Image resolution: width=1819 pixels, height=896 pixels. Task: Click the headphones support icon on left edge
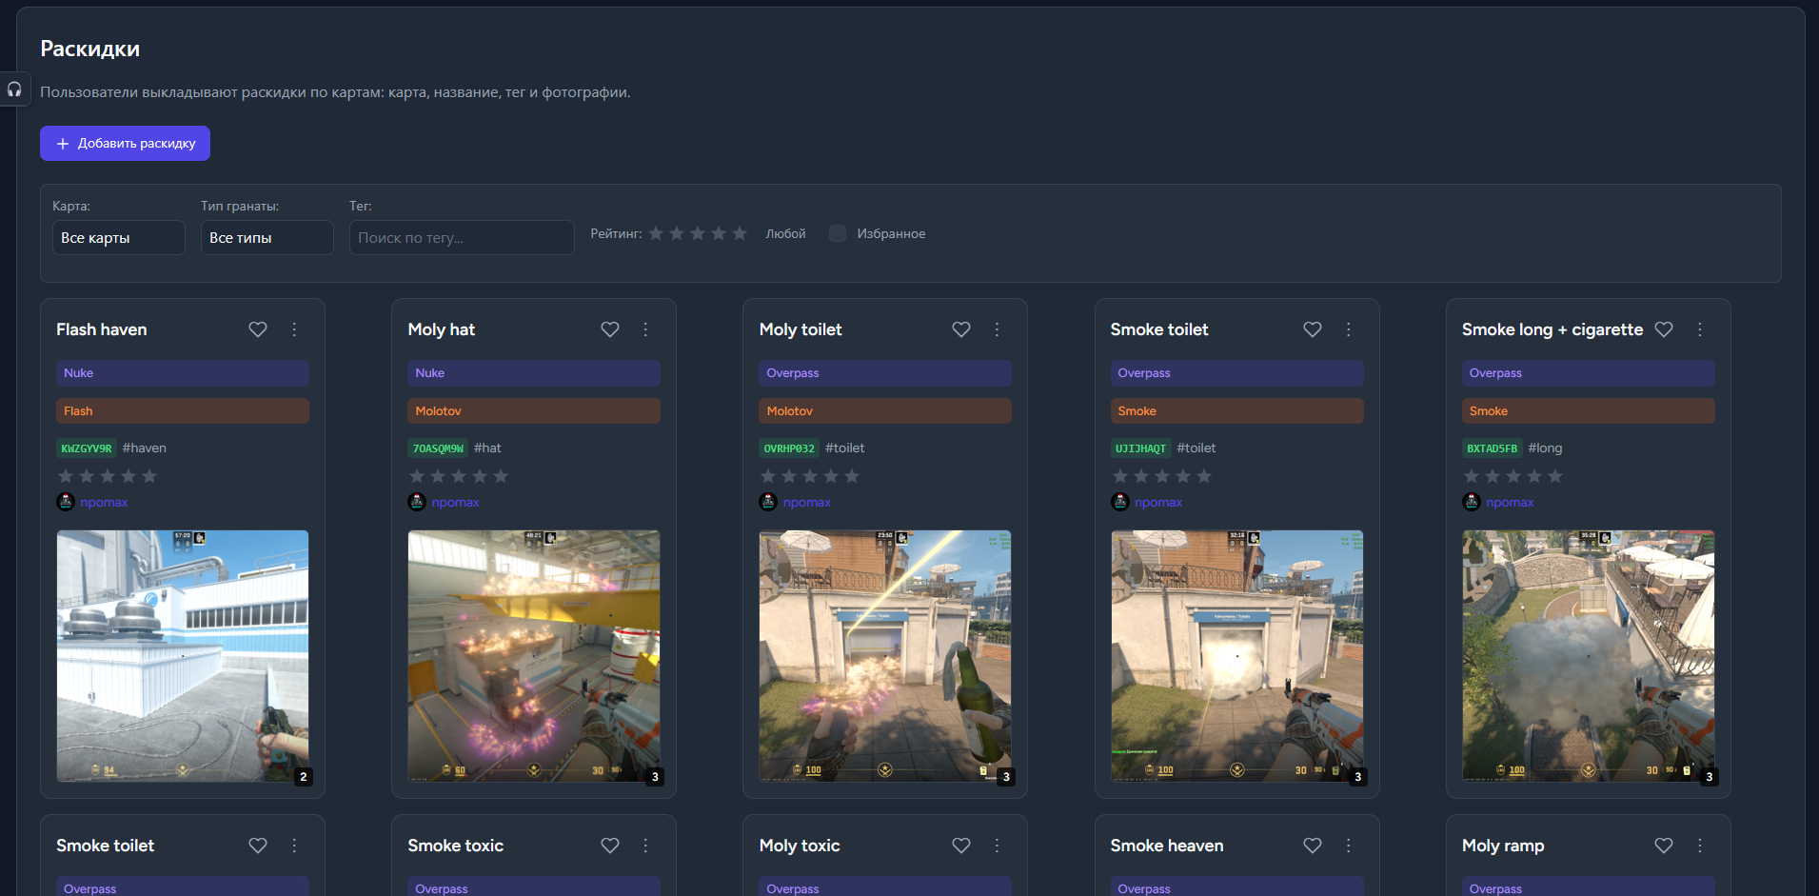14,90
